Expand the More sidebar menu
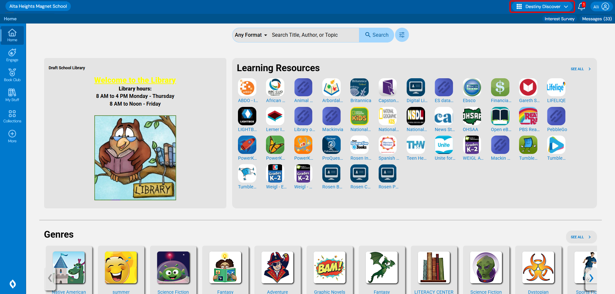Viewport: 615px width, 294px height. click(12, 137)
